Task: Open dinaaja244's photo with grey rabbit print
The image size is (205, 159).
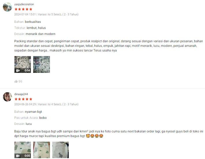Action: (60, 150)
